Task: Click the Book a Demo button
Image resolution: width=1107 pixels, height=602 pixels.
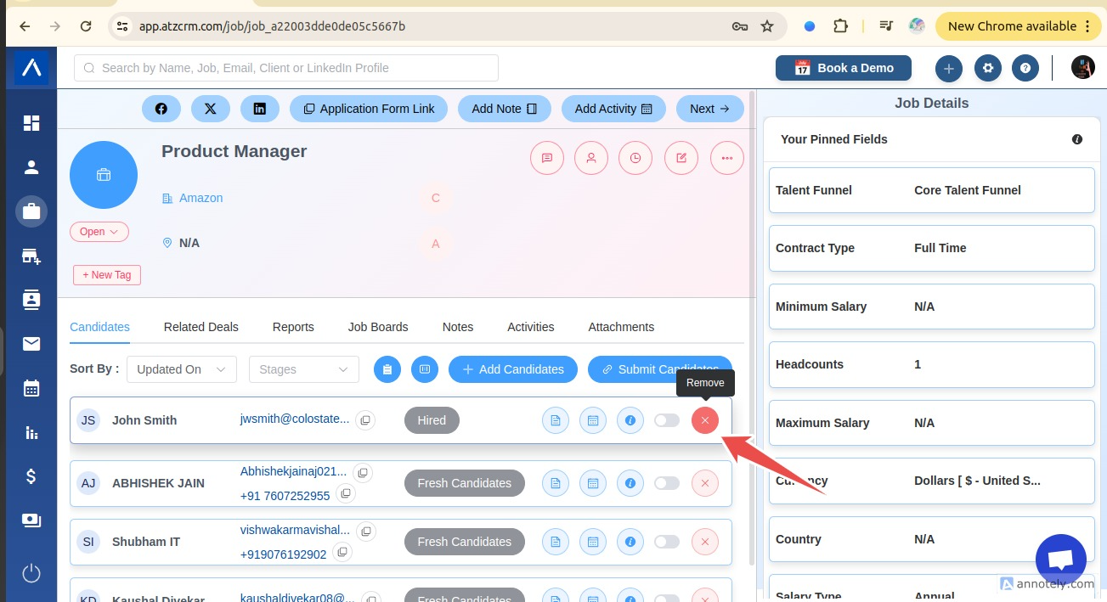Action: [844, 68]
